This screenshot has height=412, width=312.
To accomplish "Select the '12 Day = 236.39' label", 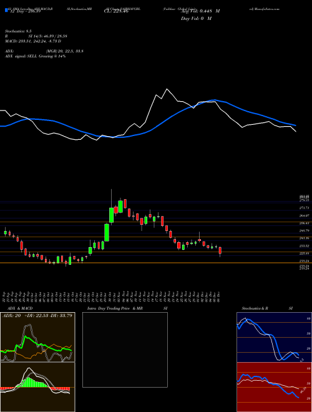I will click(24, 12).
